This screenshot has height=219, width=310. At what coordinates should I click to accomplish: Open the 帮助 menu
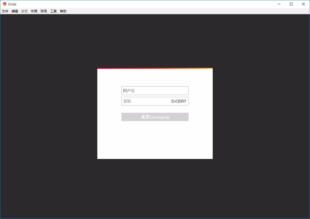pyautogui.click(x=63, y=11)
